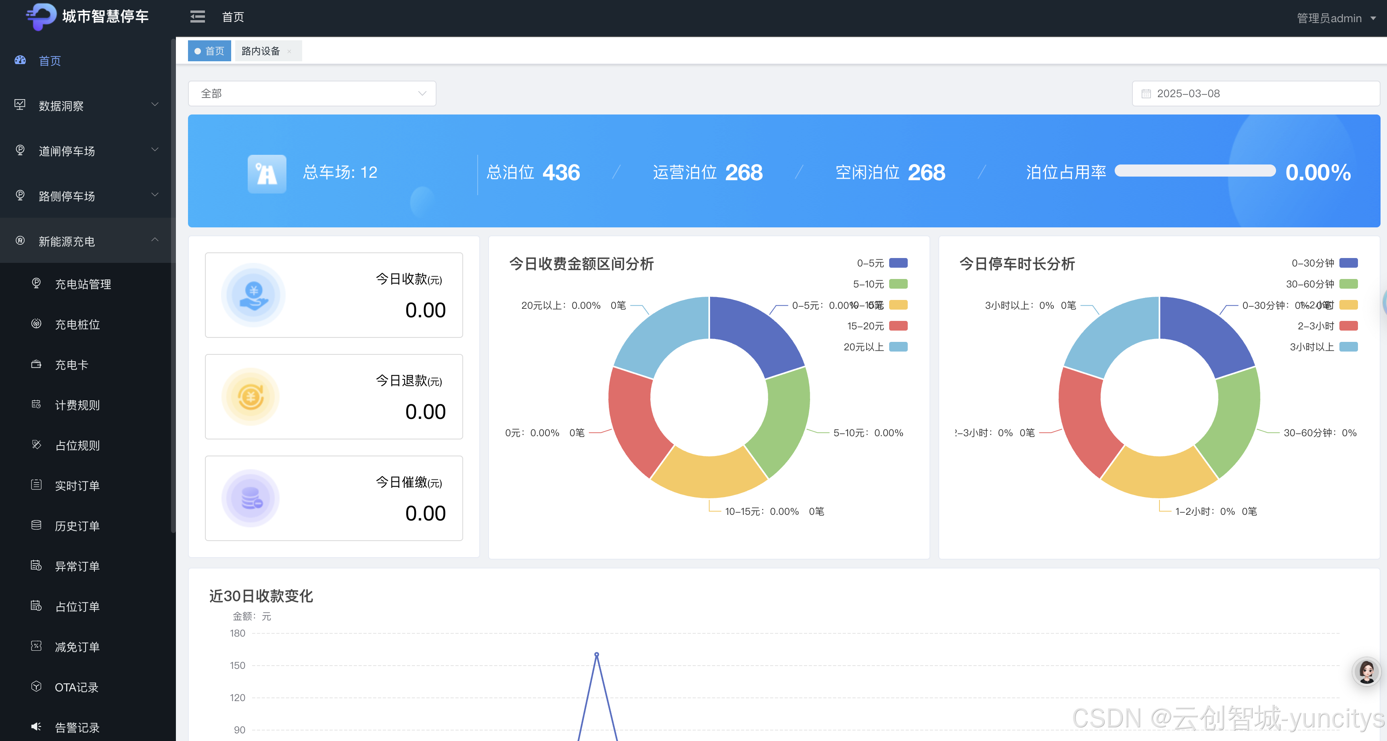
Task: Click the 今日催缴 purple coins icon
Action: point(251,498)
